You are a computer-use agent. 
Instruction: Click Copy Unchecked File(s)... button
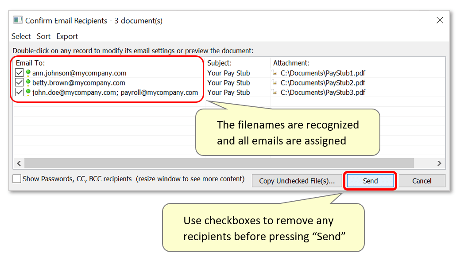coord(297,181)
